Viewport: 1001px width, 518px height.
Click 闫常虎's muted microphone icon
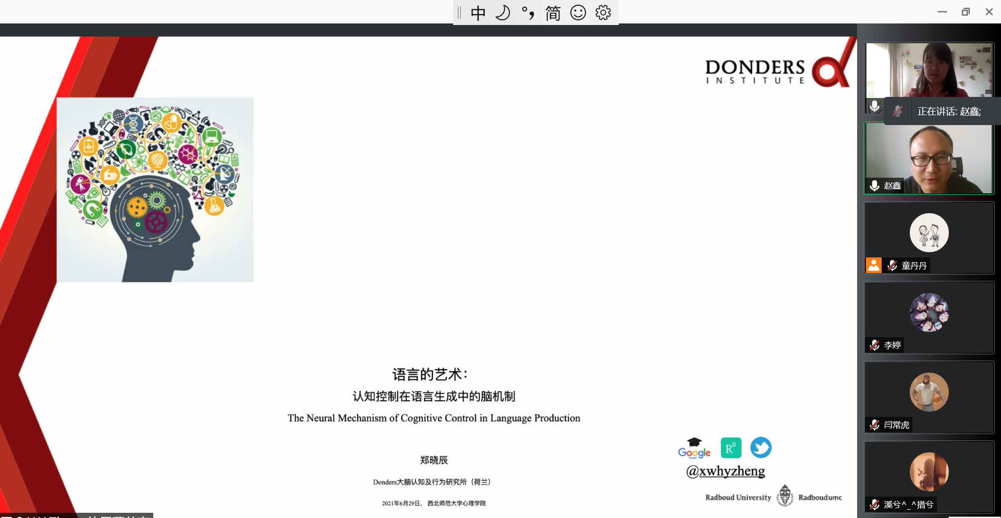875,425
